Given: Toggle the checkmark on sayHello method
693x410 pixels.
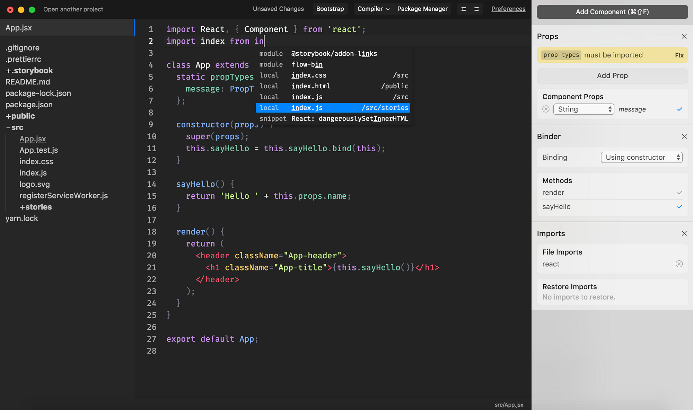Looking at the screenshot, I should (680, 206).
